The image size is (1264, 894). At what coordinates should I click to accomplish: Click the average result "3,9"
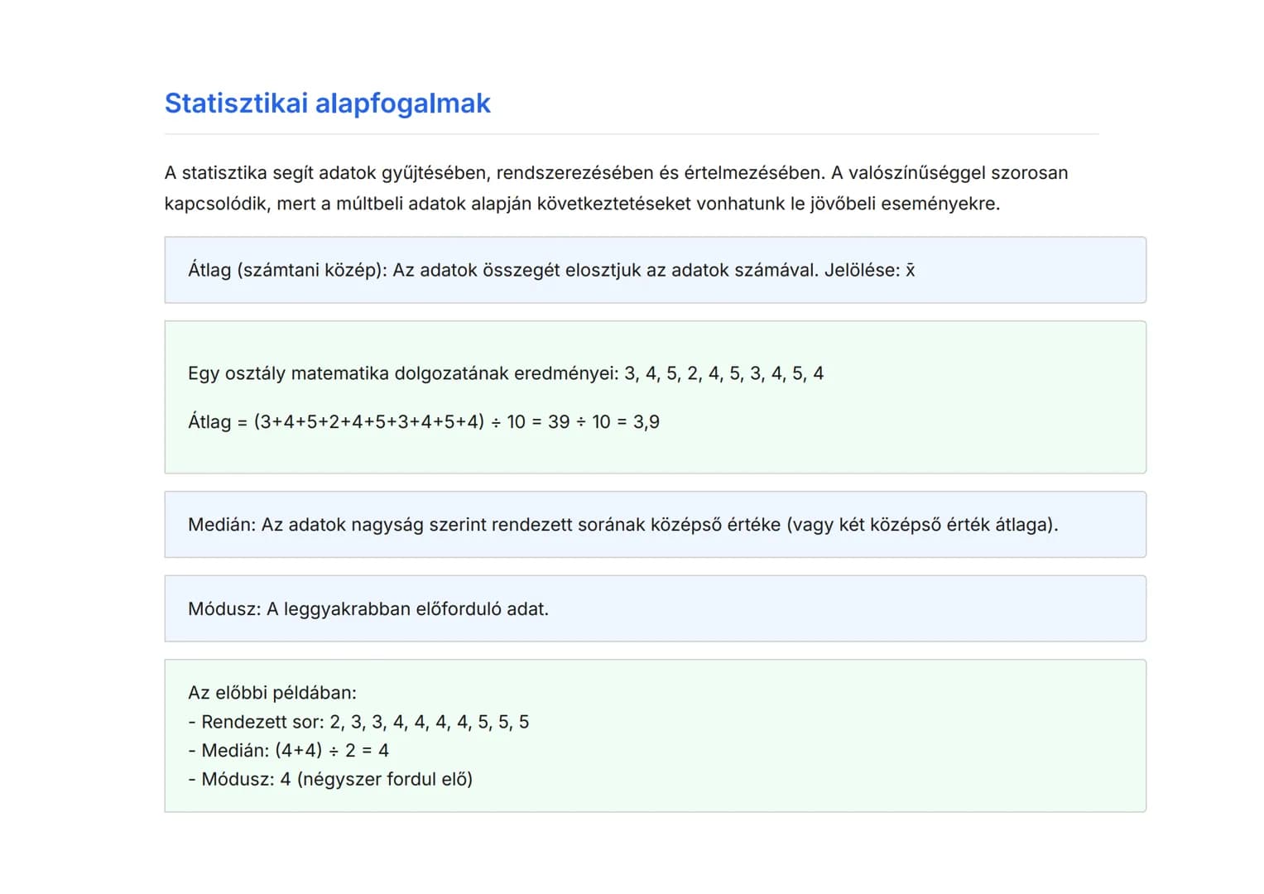[646, 422]
